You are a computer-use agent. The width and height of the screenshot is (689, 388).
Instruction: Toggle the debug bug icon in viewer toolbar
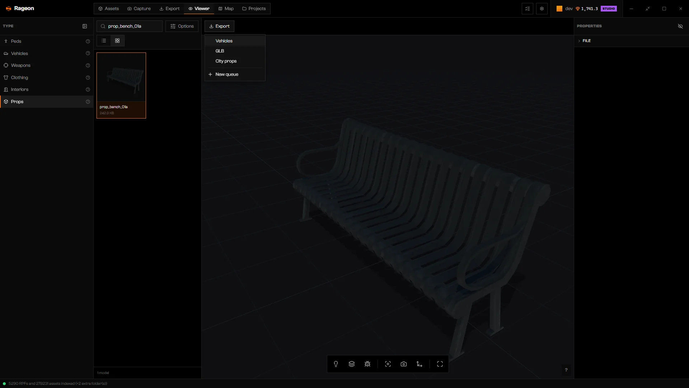coord(367,364)
